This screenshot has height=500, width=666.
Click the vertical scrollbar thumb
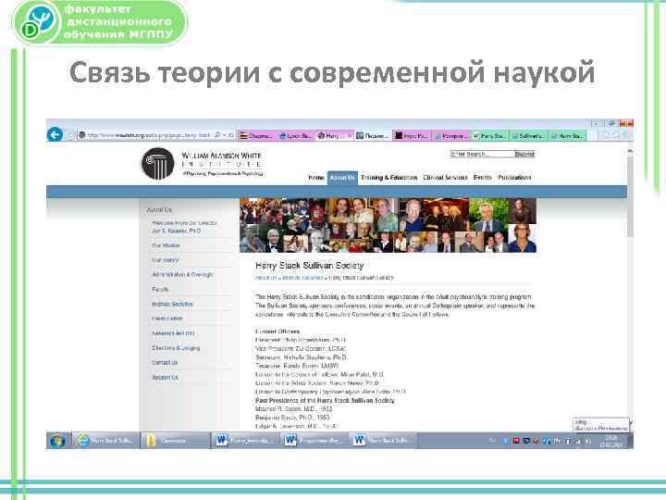(630, 198)
